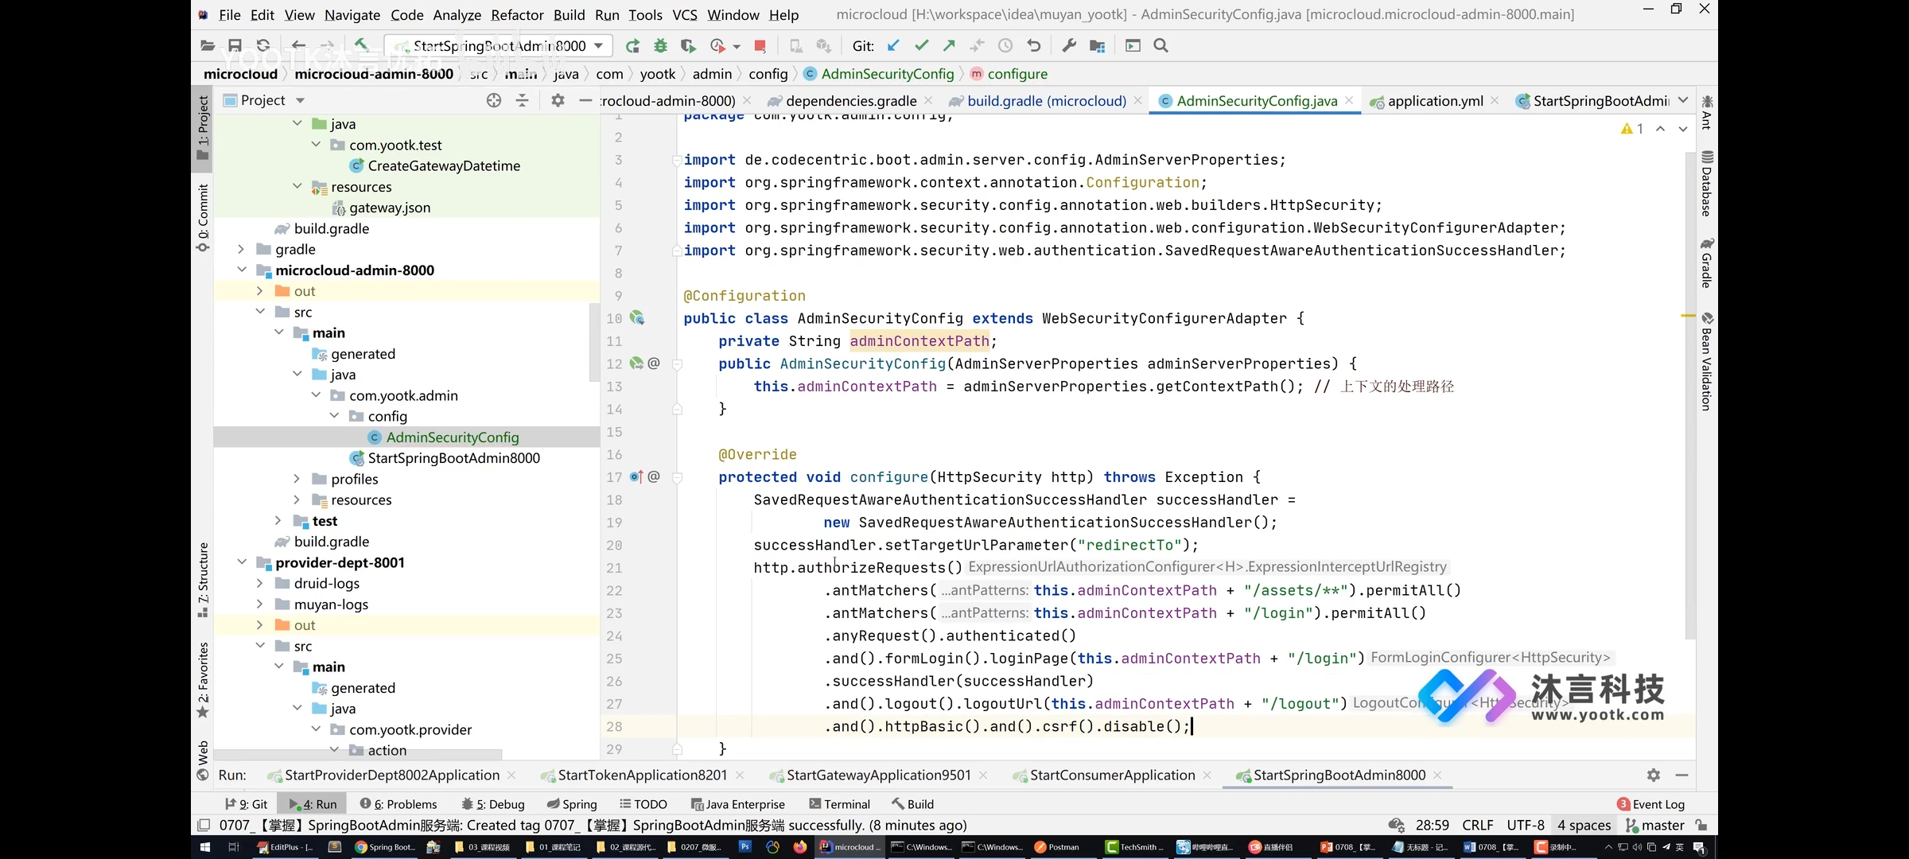
Task: Open Project panel gear options
Action: click(x=558, y=100)
